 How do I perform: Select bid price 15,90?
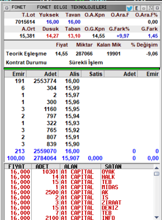[x=72, y=144]
